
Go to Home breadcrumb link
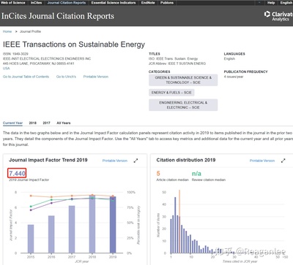click(x=7, y=31)
